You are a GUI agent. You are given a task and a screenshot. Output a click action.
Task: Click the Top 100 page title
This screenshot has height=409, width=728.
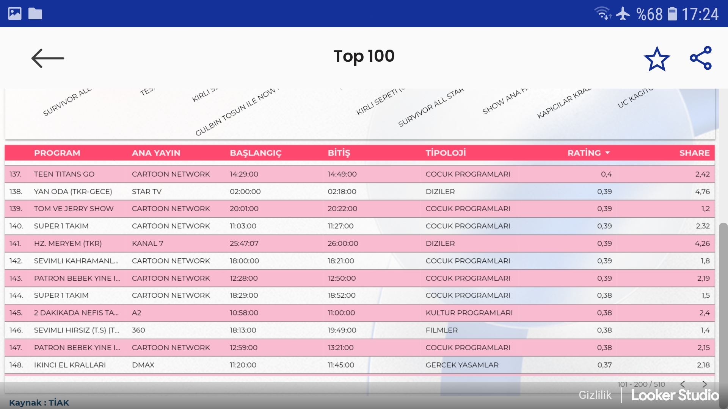coord(364,56)
